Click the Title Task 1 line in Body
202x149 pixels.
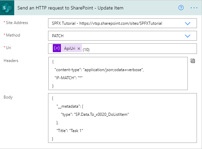70,131
